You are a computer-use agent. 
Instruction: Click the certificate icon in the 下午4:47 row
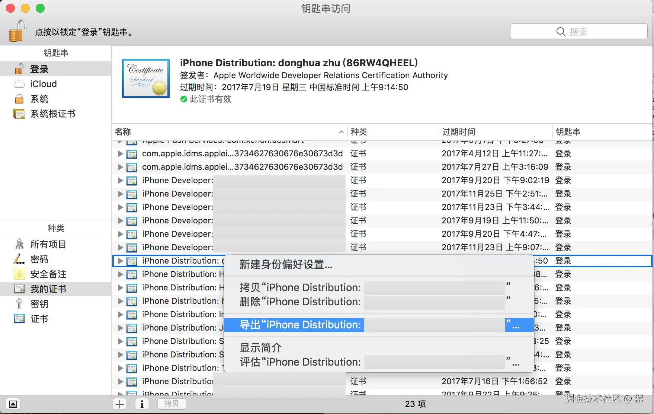point(132,234)
